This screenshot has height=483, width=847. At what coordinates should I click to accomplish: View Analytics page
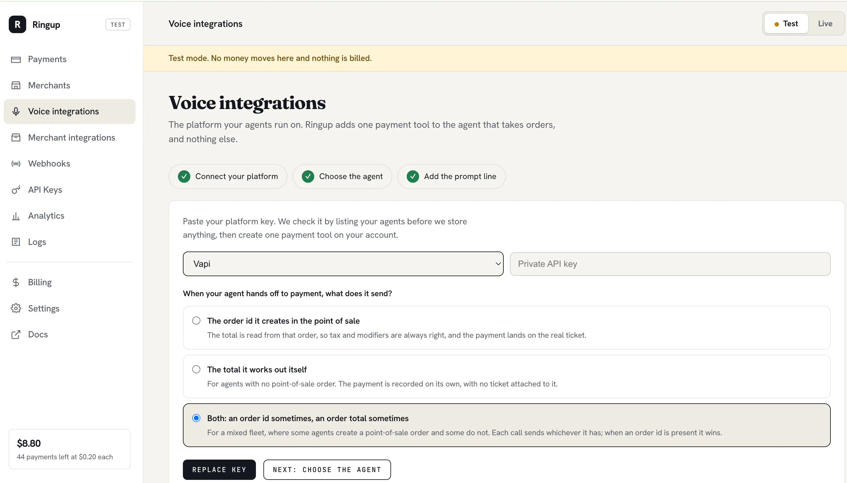pos(70,216)
